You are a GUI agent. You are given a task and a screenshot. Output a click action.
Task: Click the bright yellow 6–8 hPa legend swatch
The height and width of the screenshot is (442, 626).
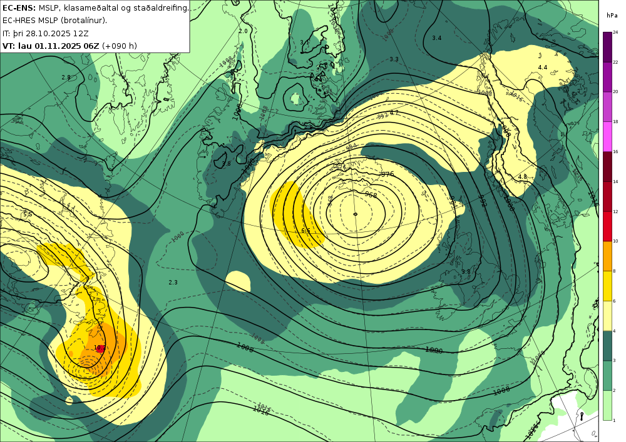coord(607,286)
